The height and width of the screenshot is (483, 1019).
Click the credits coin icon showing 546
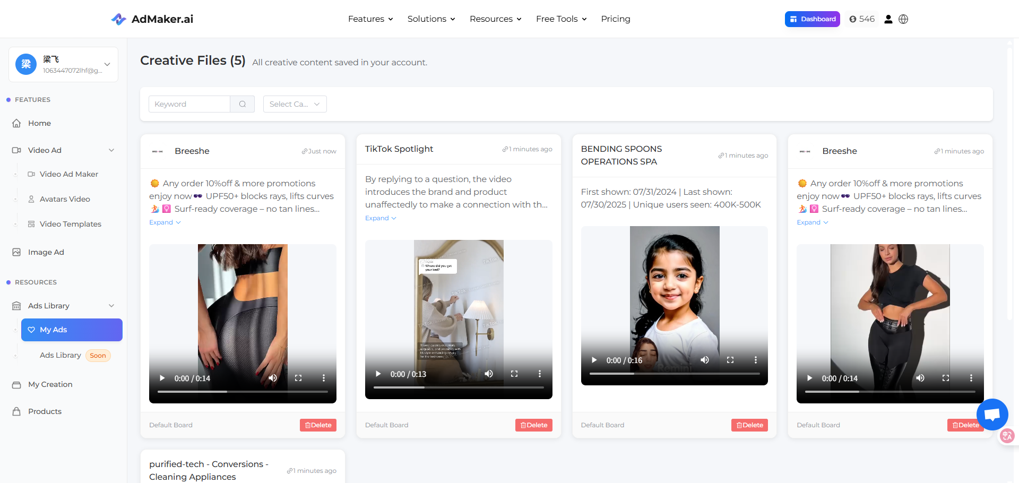(853, 19)
